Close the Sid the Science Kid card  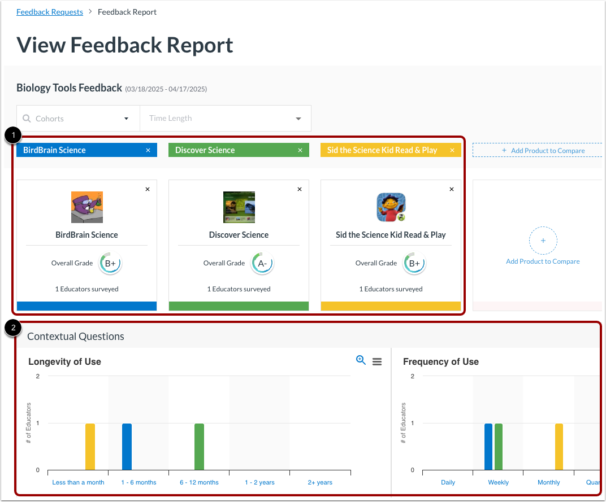click(x=452, y=189)
